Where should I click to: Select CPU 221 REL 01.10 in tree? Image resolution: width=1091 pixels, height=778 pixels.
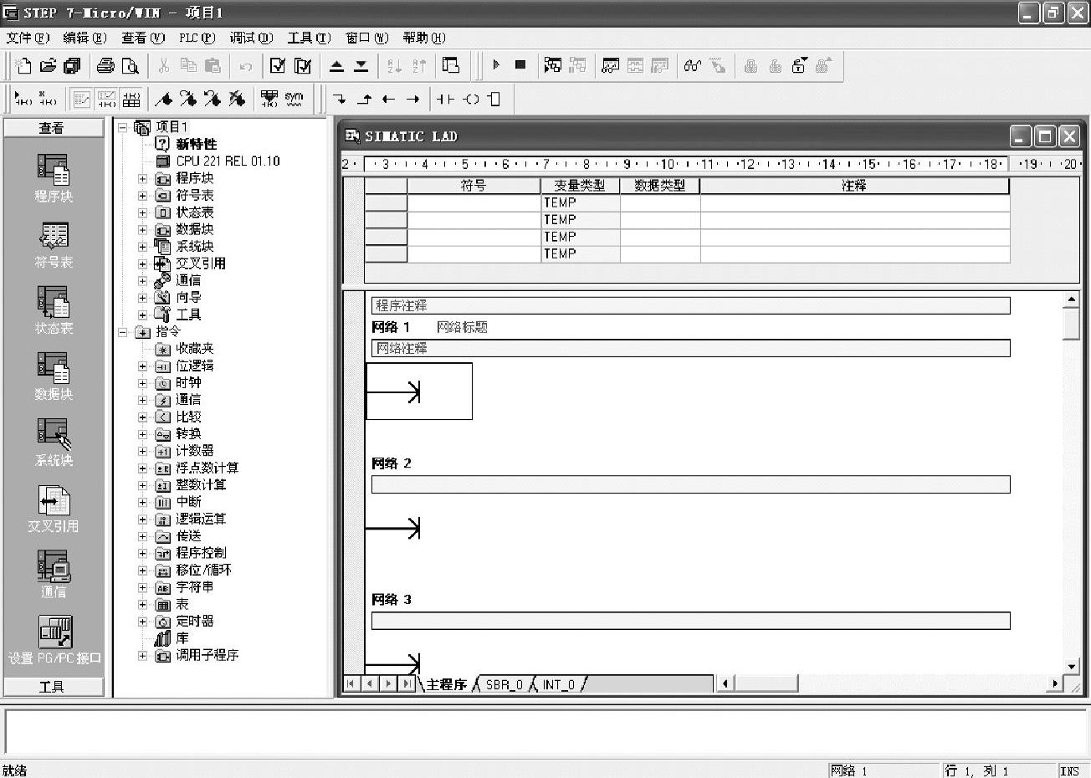pyautogui.click(x=228, y=161)
